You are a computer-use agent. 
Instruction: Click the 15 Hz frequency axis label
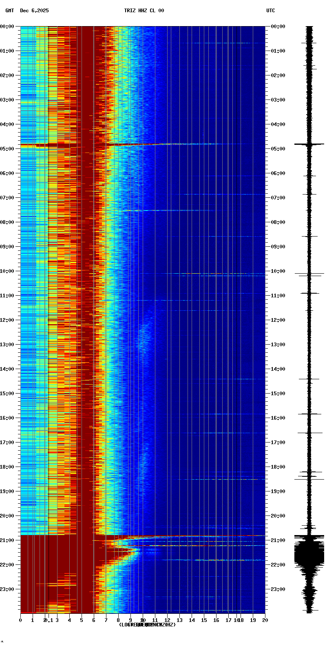click(x=204, y=620)
